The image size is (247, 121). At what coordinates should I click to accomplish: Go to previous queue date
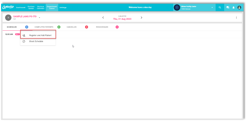(103, 18)
